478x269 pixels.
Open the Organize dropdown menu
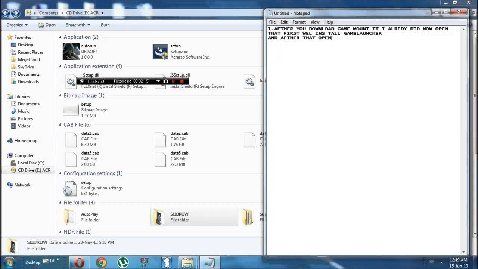click(x=17, y=25)
